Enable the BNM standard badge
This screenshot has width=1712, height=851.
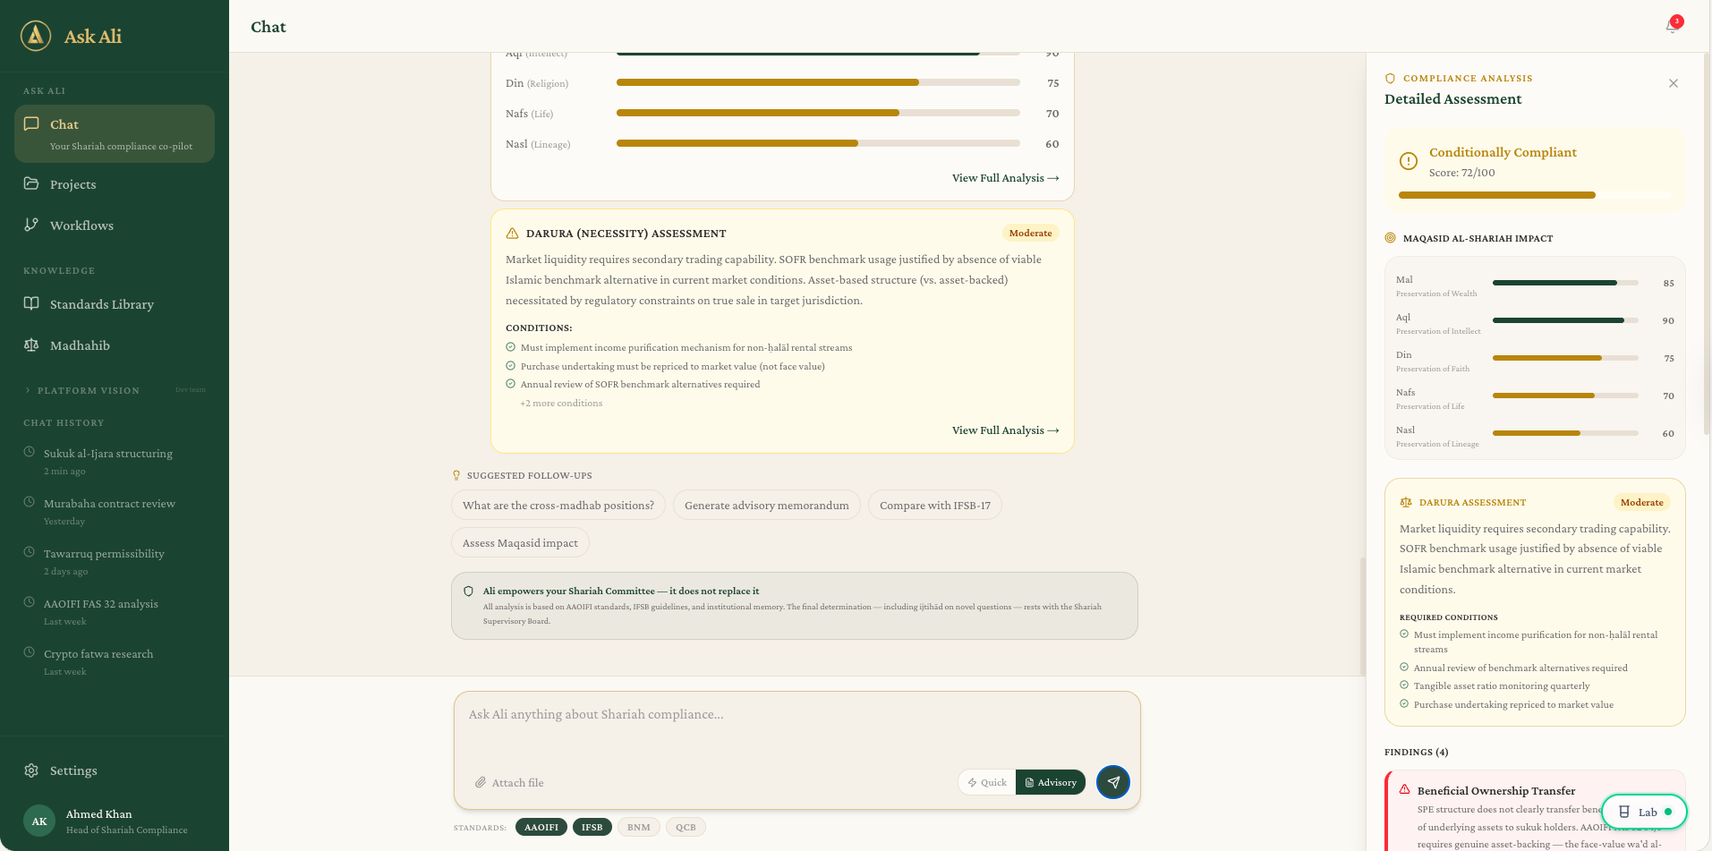click(638, 826)
